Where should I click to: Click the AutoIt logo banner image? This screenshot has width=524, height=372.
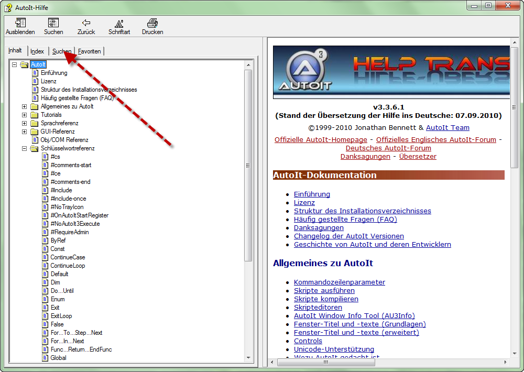[x=391, y=72]
